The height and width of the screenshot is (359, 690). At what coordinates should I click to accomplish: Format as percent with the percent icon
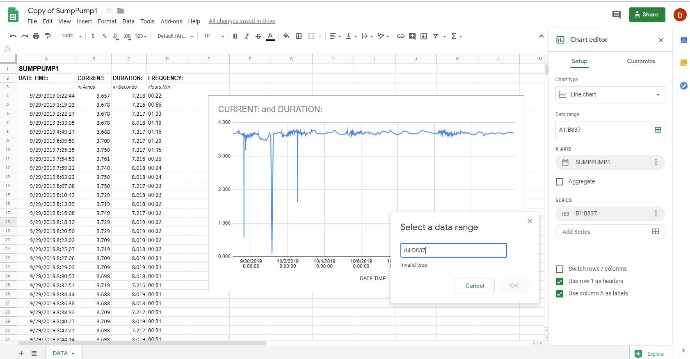pos(105,36)
